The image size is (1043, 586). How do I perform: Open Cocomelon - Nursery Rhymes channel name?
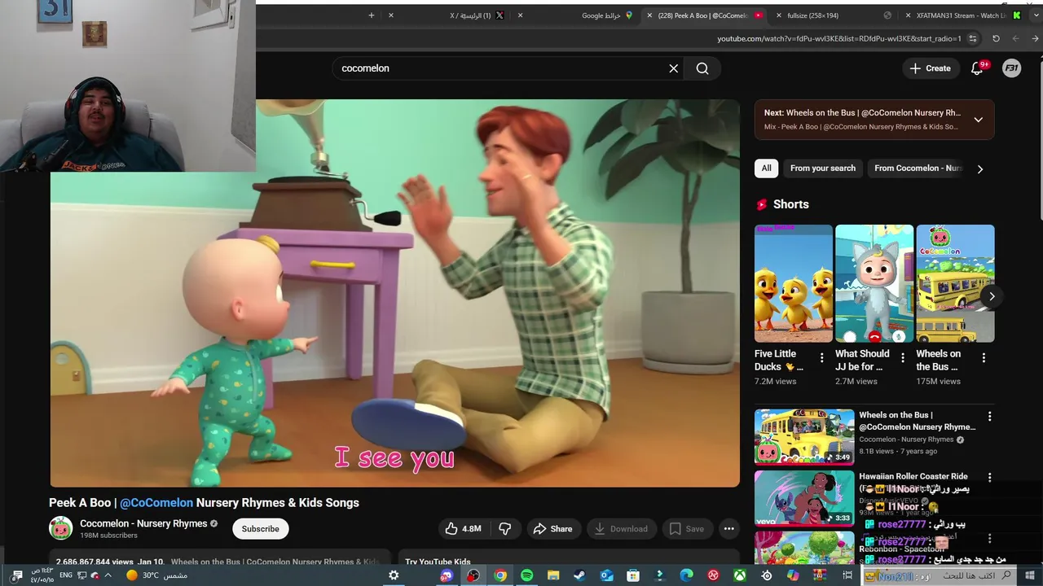[143, 523]
